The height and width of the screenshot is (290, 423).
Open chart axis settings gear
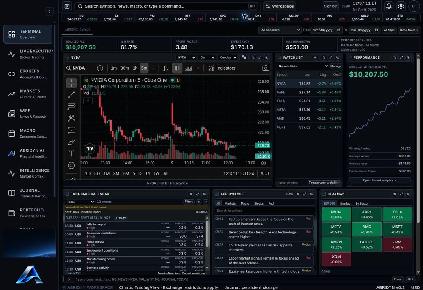(x=264, y=163)
